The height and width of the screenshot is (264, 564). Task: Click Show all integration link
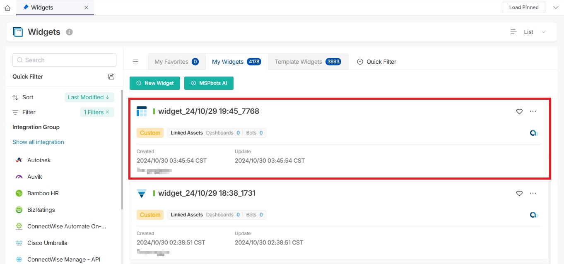(x=38, y=142)
